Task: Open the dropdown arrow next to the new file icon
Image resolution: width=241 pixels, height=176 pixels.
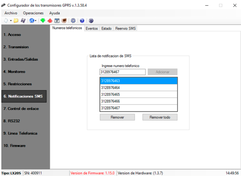Action: pos(11,21)
